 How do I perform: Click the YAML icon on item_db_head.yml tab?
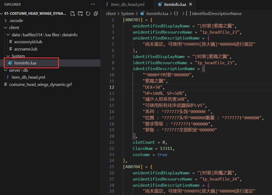(107, 4)
